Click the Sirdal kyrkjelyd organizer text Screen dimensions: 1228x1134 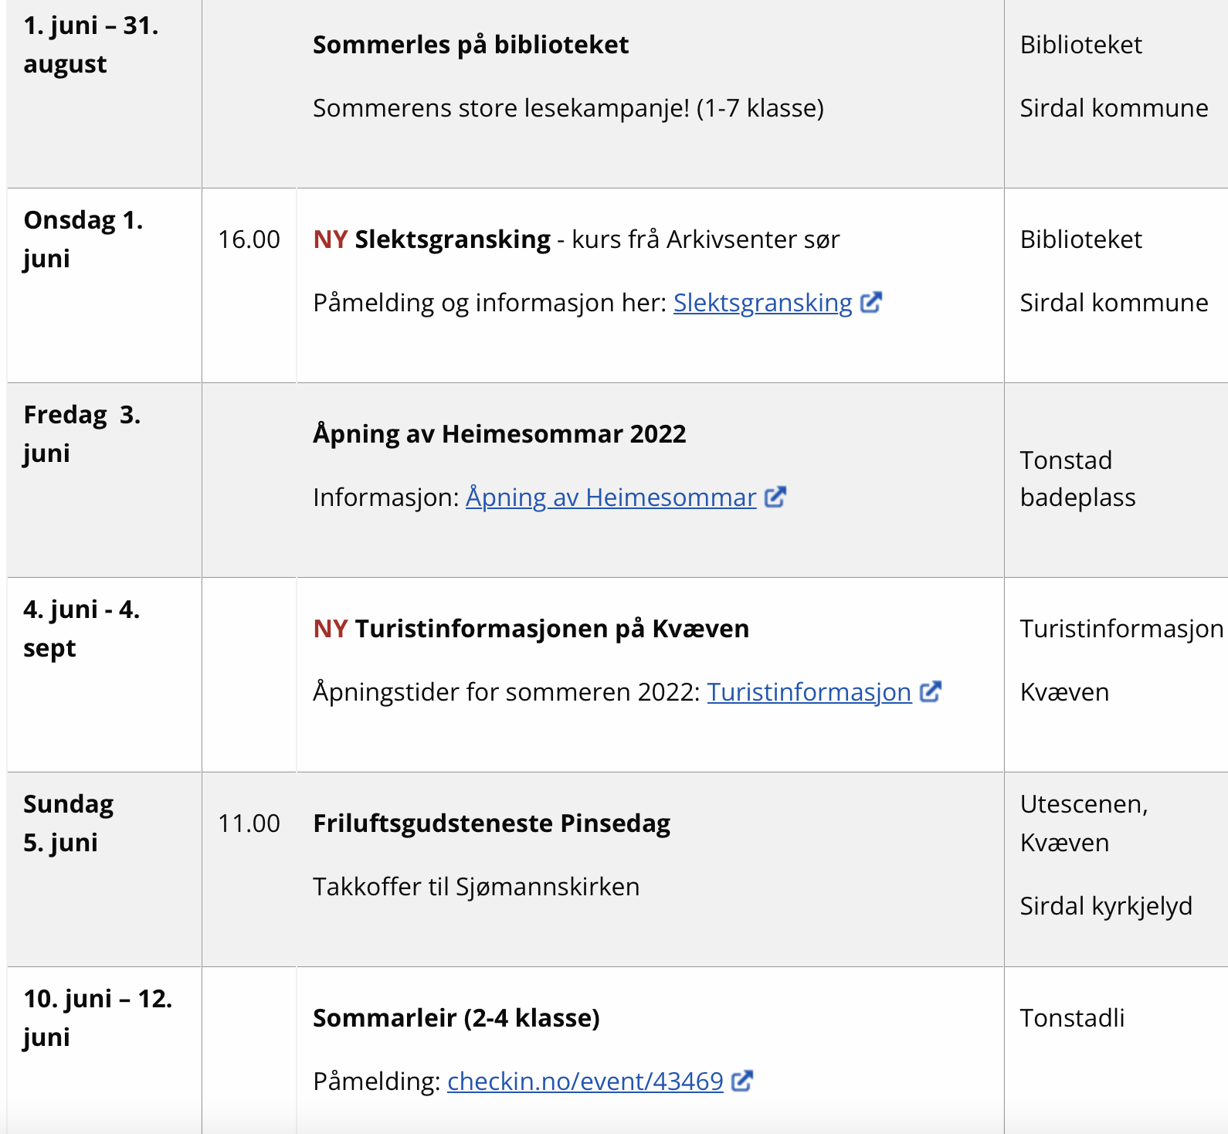[1105, 906]
